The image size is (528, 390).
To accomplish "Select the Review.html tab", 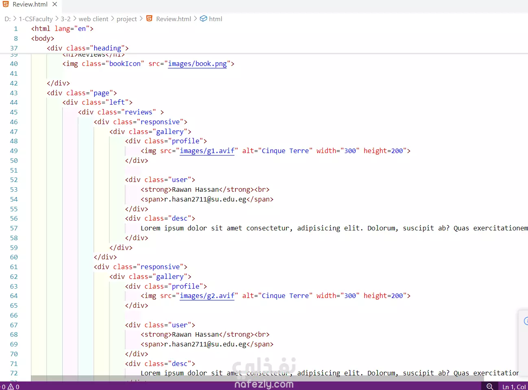I will point(30,4).
